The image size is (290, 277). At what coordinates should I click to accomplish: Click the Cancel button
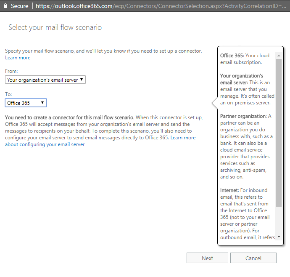coord(253,258)
